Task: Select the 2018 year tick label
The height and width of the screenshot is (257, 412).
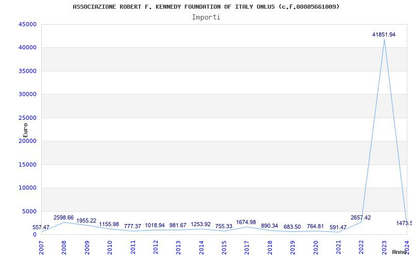Action: coord(270,248)
